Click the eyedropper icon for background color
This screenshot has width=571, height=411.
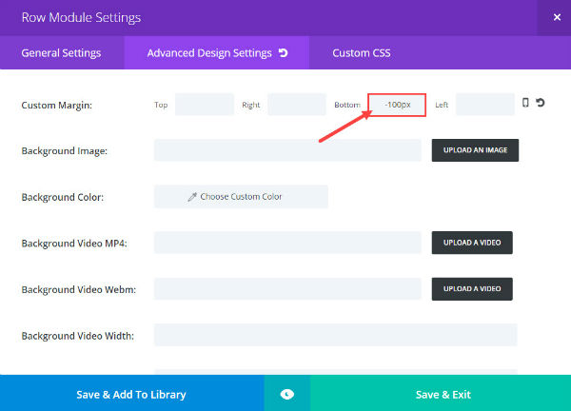(x=192, y=197)
